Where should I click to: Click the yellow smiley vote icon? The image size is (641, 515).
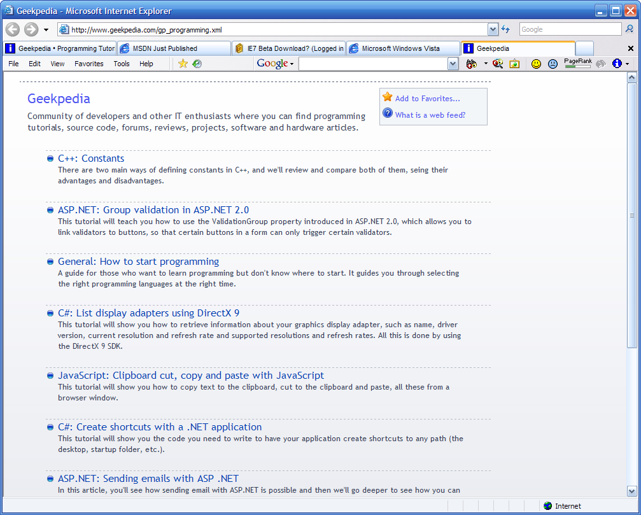click(536, 64)
